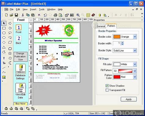Select the insert picture tool
This screenshot has width=145, height=116.
pyautogui.click(x=4, y=77)
